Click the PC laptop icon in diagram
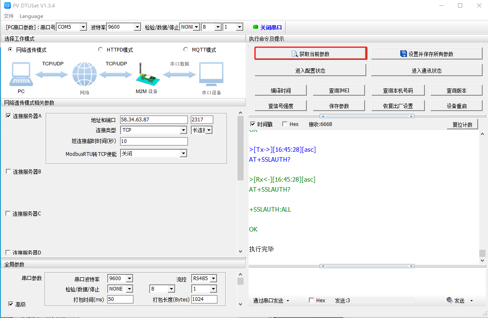The width and height of the screenshot is (488, 318). [x=21, y=74]
